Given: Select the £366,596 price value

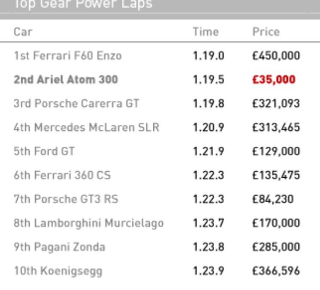Looking at the screenshot, I should tap(276, 271).
